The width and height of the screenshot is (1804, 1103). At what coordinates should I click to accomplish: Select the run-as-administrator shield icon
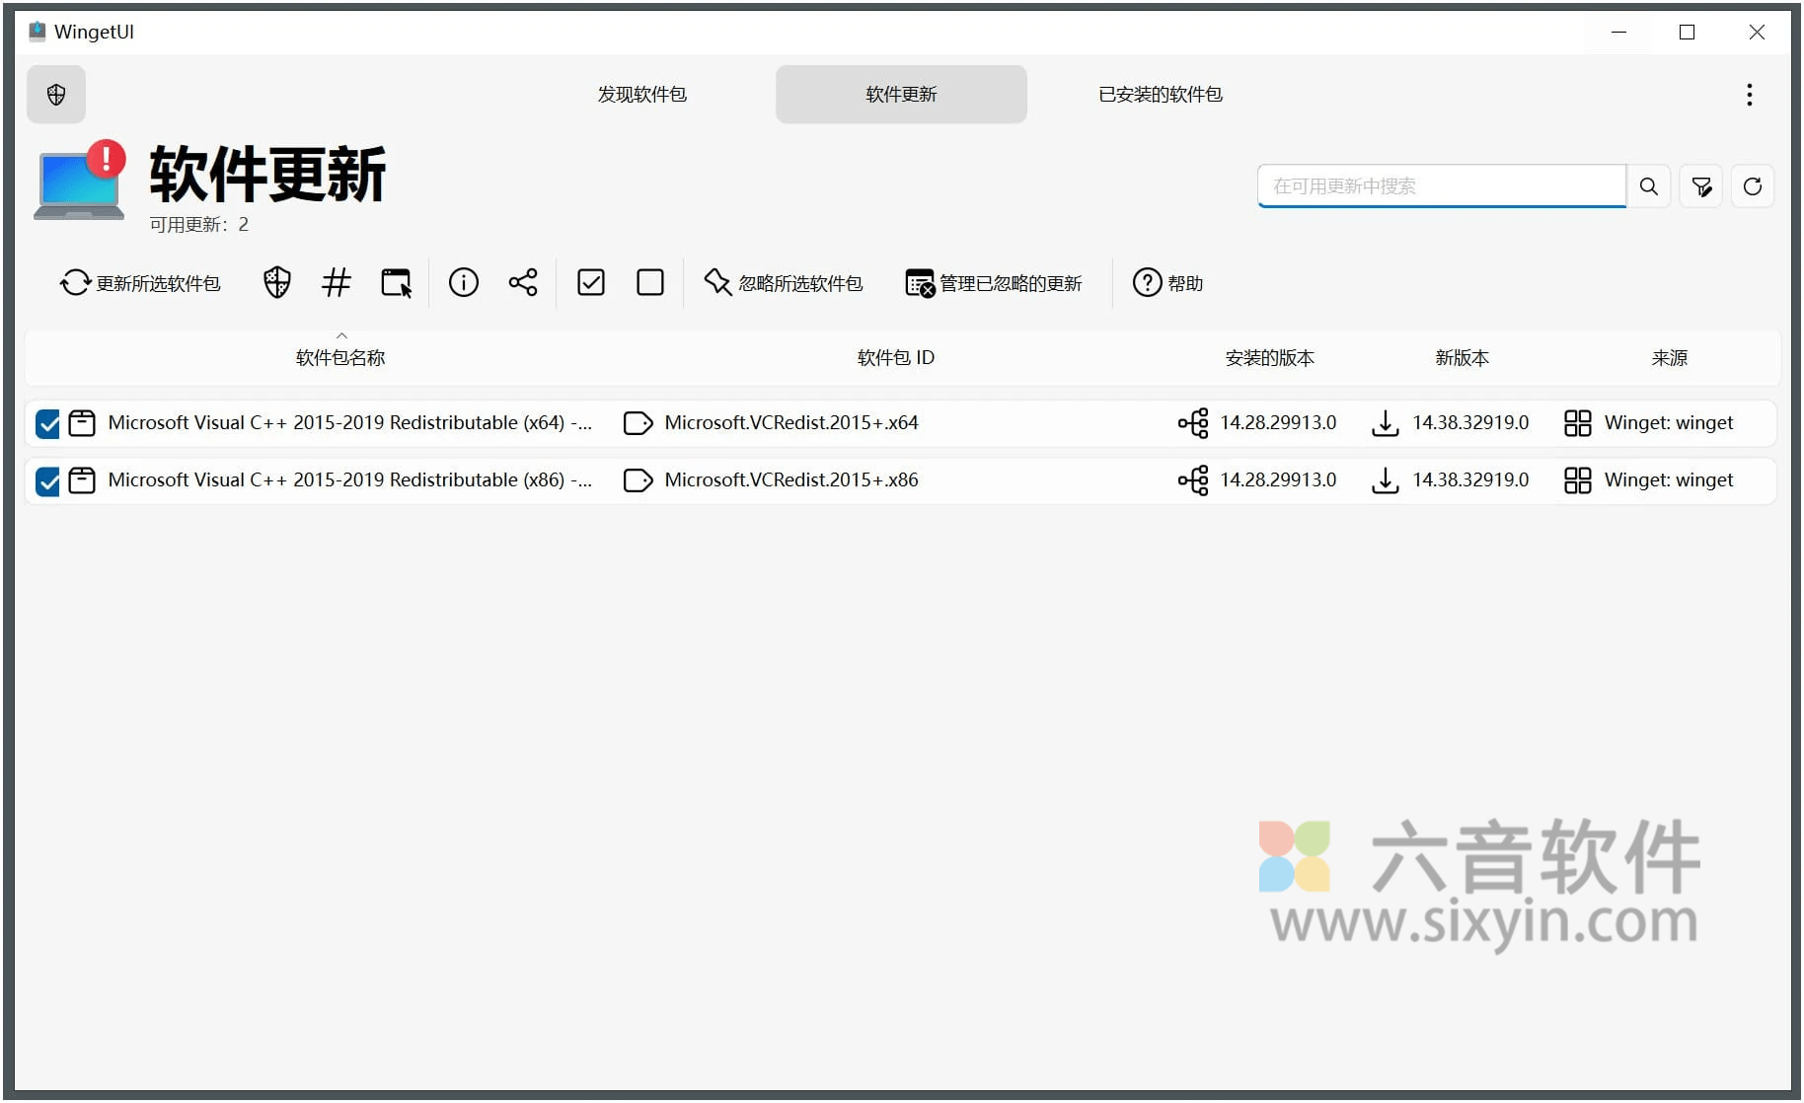(277, 283)
